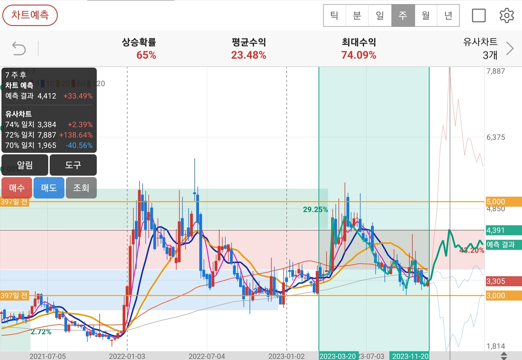The image size is (522, 360).
Task: Select the 5,000 orange price label
Action: pos(504,202)
